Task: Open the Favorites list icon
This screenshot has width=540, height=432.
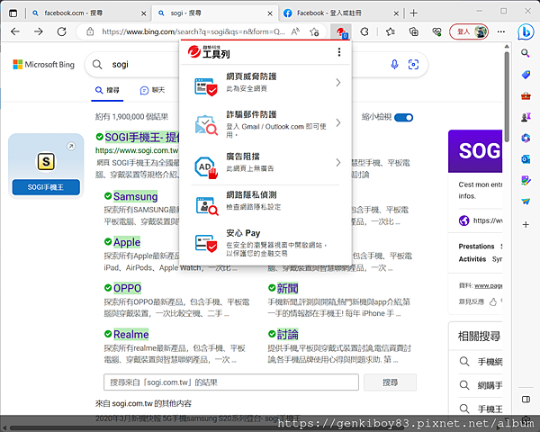Action: click(x=391, y=32)
